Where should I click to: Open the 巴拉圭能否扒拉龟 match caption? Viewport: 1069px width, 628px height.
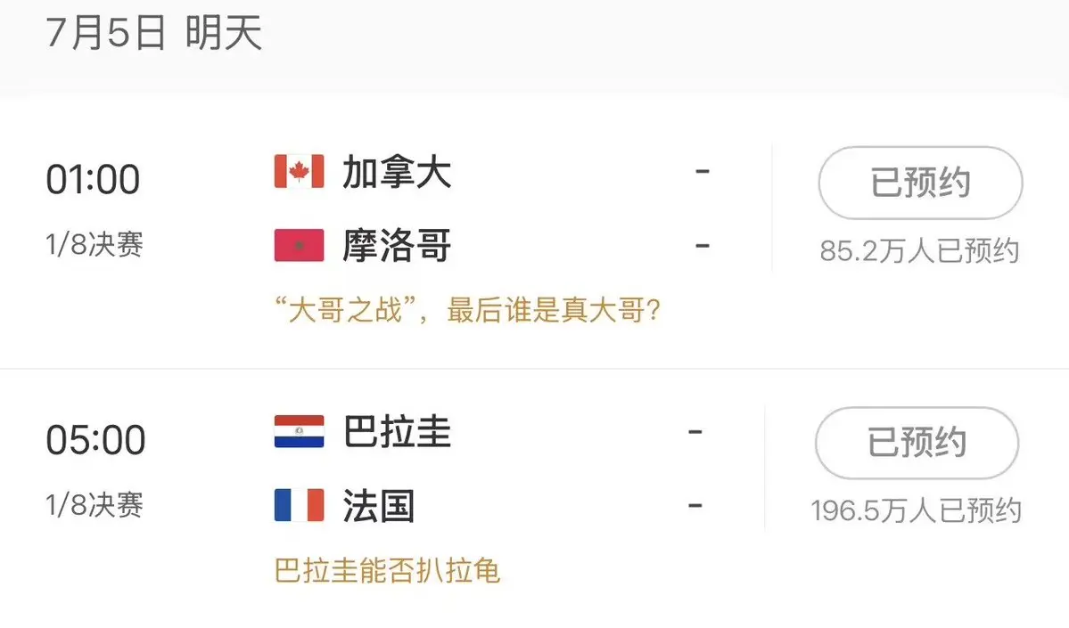point(387,571)
